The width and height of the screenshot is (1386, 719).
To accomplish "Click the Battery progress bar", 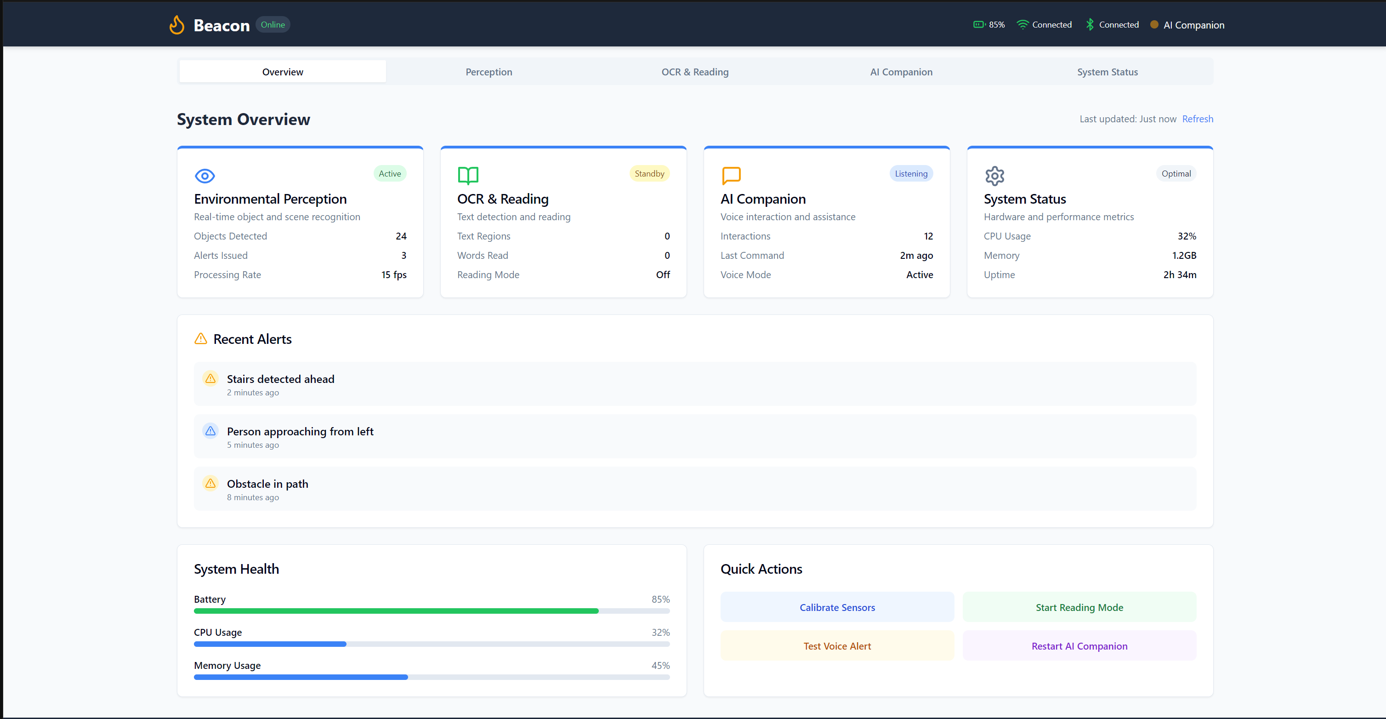I will point(432,611).
